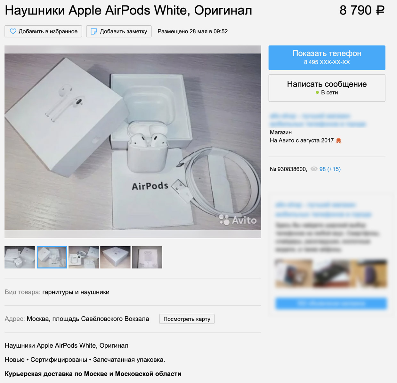Screen dimensions: 397x383
Task: Add a note with Добавить заметку
Action: click(x=119, y=31)
